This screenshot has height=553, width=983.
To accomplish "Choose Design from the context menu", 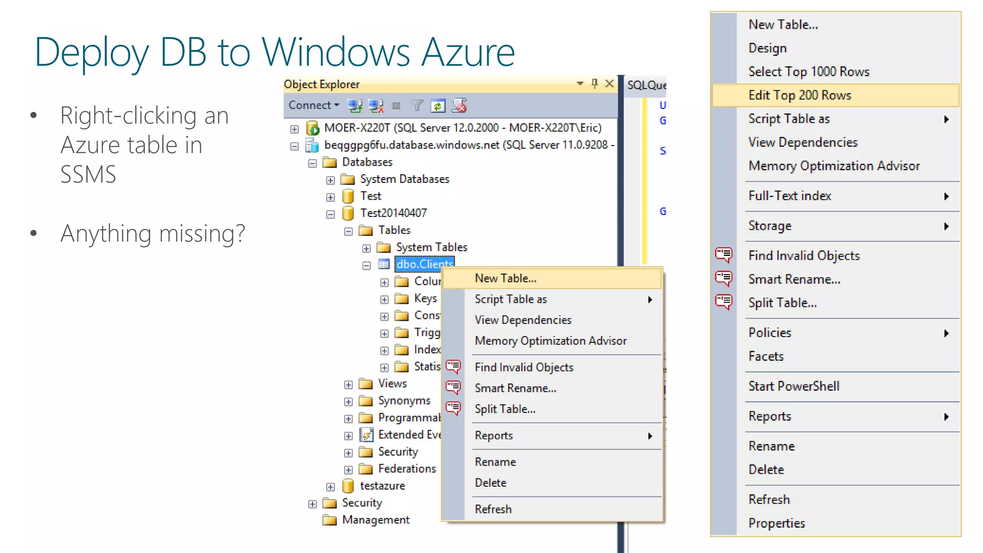I will (x=836, y=48).
